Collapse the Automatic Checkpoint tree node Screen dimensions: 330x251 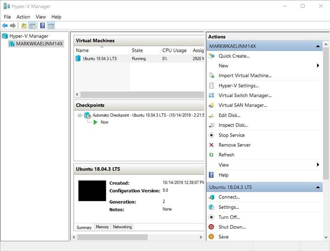(80, 115)
